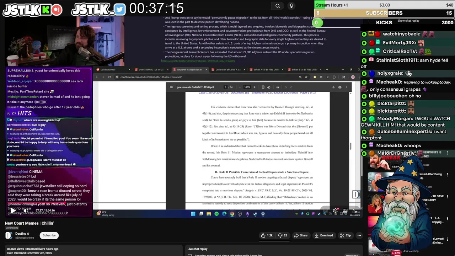Select the Exhibit A browser tab
455x256 pixels.
pos(267,70)
